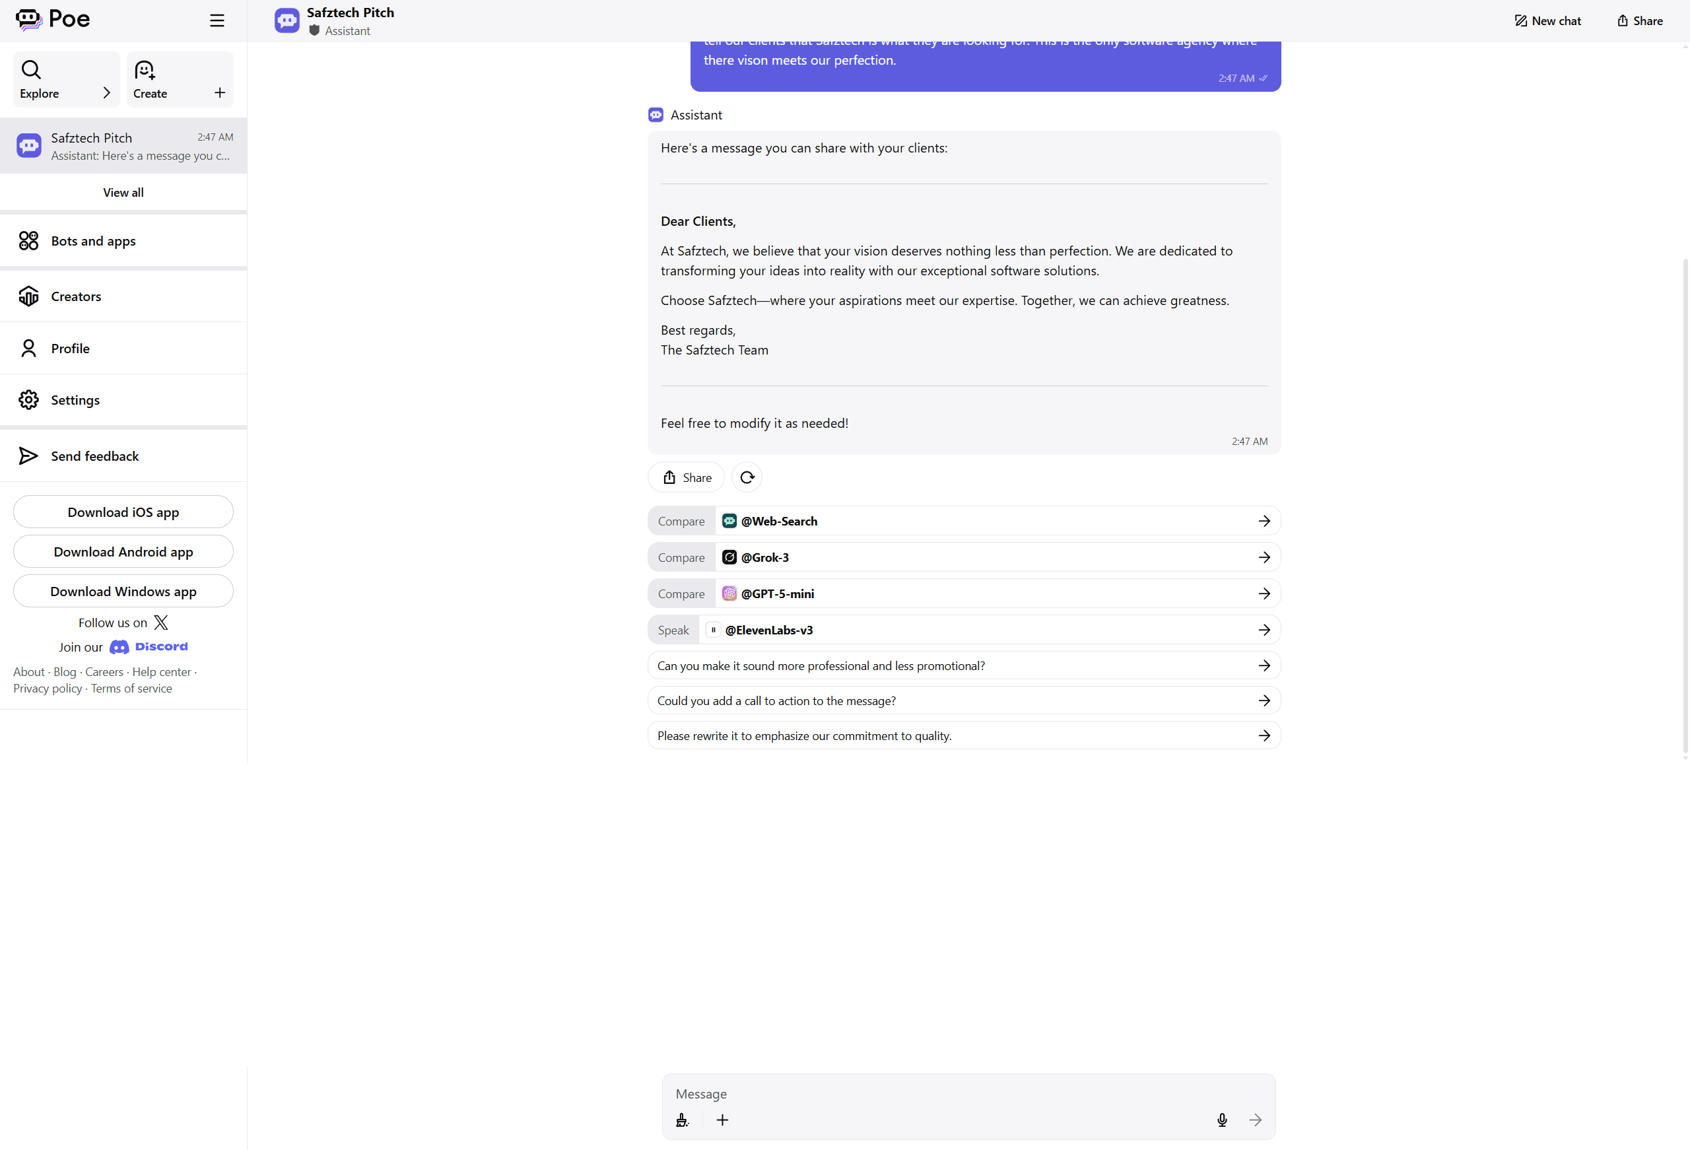
Task: View all chats in the sidebar
Action: tap(123, 192)
